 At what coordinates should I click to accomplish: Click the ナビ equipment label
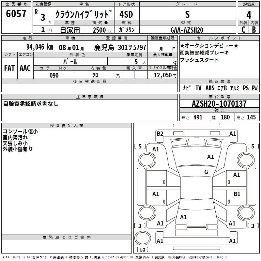[x=186, y=88]
